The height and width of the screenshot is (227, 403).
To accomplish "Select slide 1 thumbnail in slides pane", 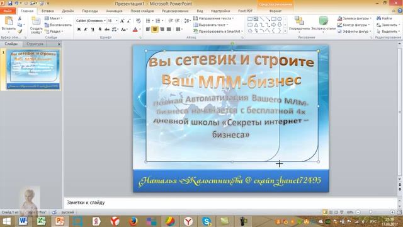I will pyautogui.click(x=33, y=69).
